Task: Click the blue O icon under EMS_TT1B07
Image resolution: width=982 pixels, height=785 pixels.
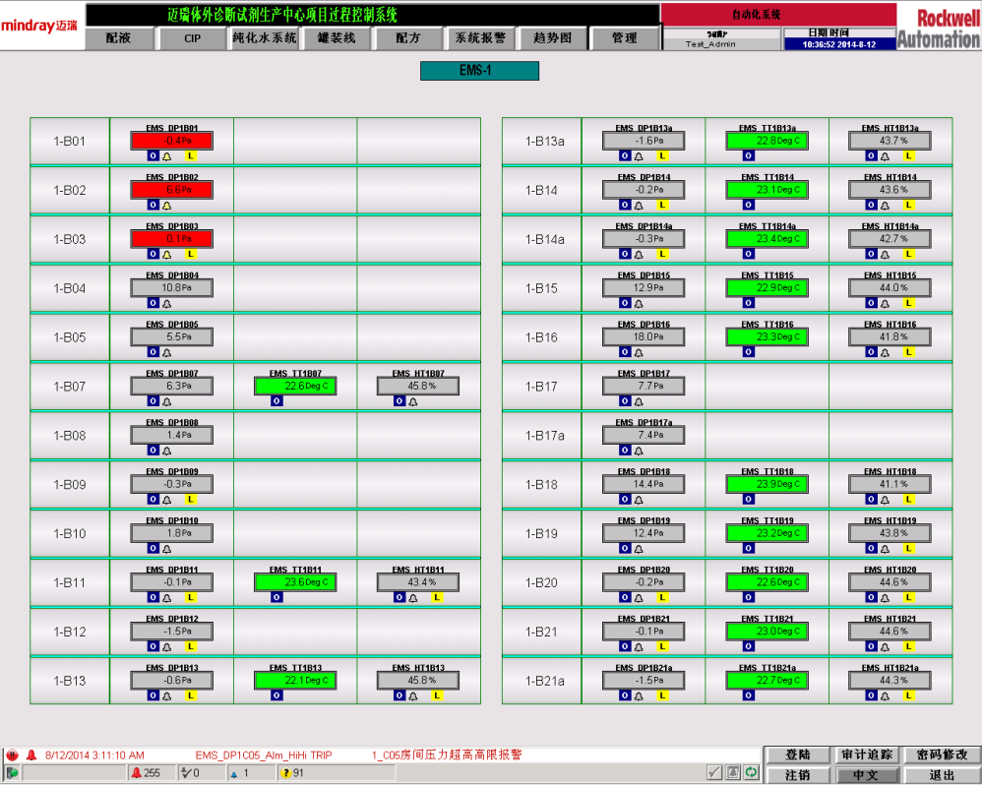Action: [276, 401]
